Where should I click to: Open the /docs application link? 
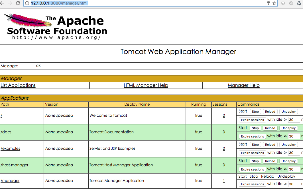pos(6,132)
